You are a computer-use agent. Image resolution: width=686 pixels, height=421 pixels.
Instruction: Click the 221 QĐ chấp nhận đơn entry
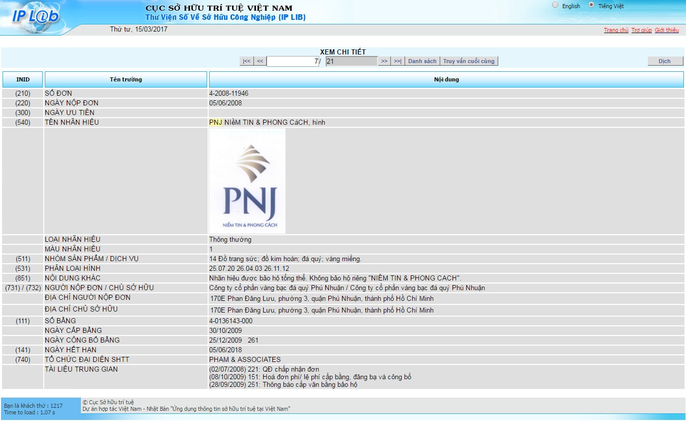[x=264, y=369]
